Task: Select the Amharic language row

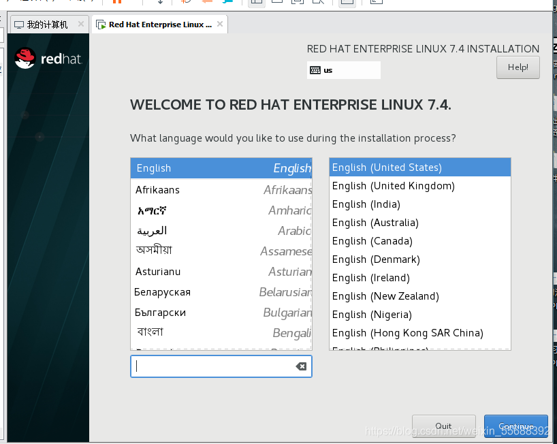Action: click(221, 210)
